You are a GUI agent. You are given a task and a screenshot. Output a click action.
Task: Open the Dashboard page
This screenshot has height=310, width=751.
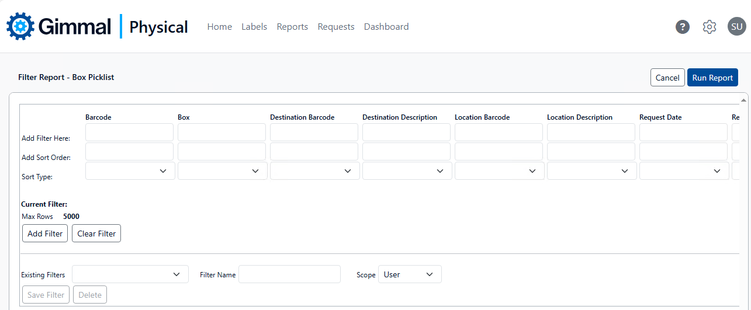386,27
